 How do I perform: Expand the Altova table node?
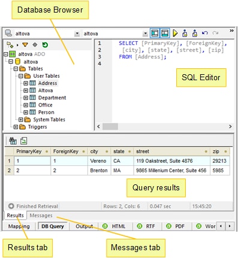26,90
